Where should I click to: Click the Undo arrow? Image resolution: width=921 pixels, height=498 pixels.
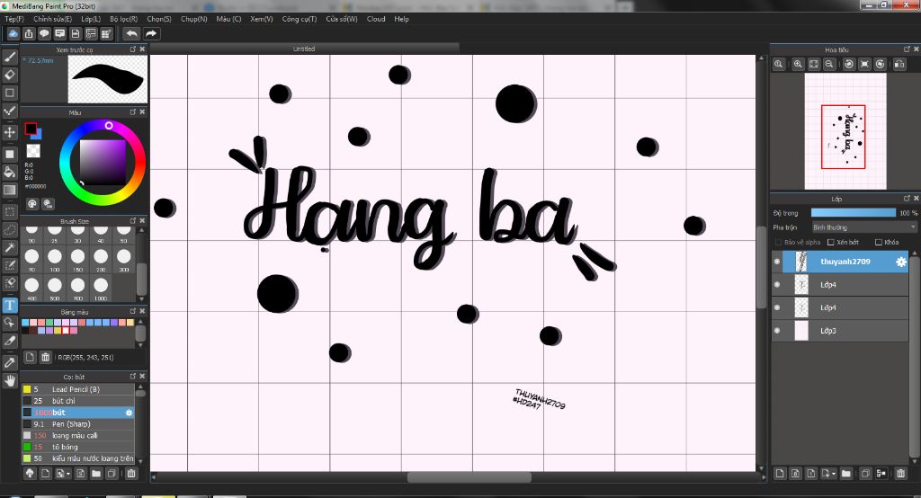tap(132, 33)
